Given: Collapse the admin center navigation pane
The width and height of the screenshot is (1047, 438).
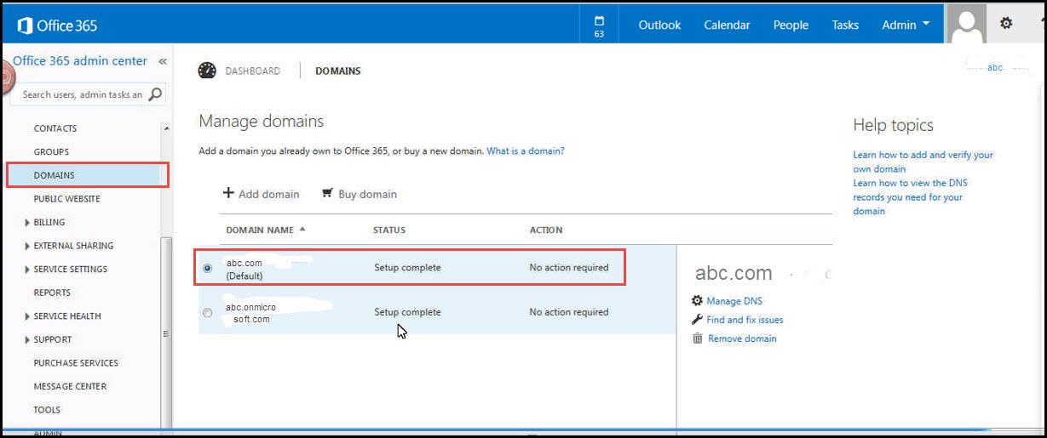Looking at the screenshot, I should coord(163,61).
